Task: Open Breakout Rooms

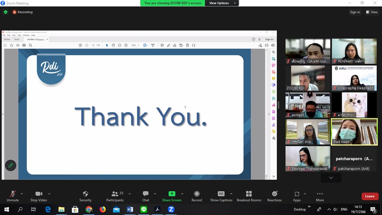Action: click(249, 196)
